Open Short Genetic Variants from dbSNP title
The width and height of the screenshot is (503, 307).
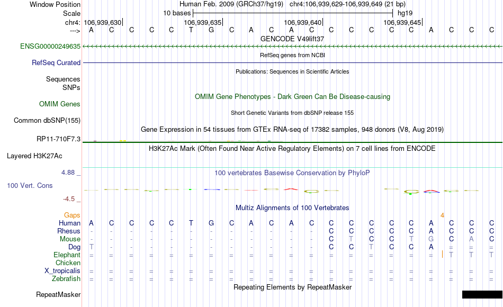(x=292, y=113)
